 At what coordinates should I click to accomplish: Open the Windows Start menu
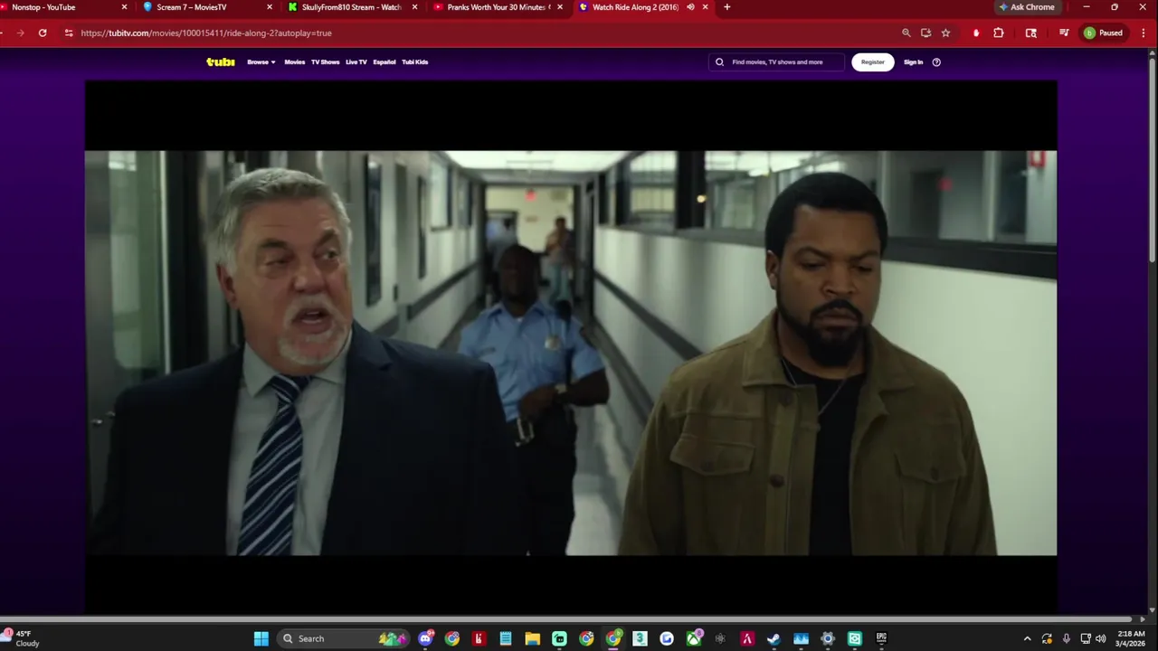point(261,638)
